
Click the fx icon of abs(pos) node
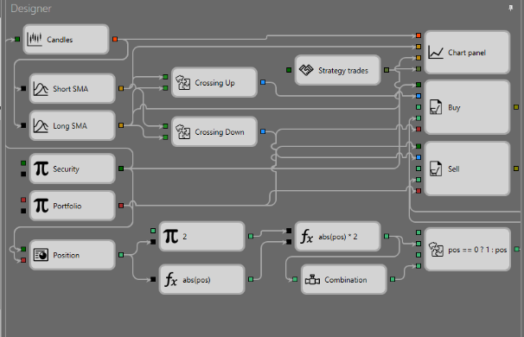pyautogui.click(x=170, y=279)
